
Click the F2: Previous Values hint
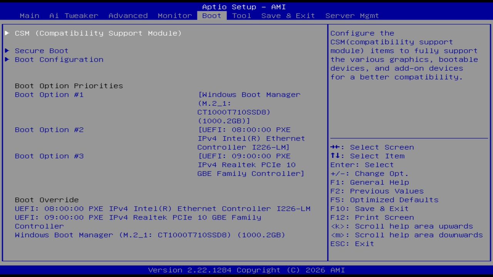coord(377,191)
